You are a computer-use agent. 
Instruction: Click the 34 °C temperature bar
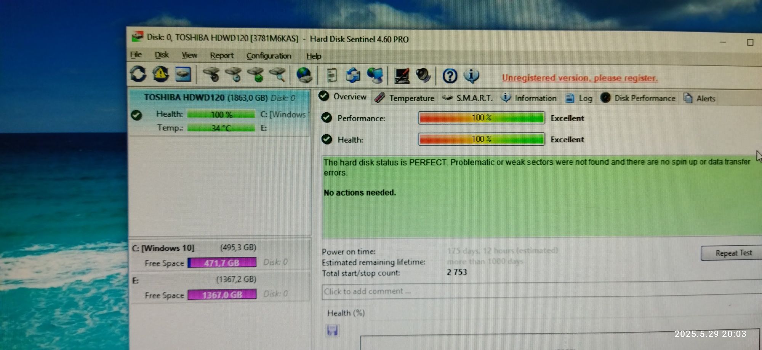pos(221,128)
